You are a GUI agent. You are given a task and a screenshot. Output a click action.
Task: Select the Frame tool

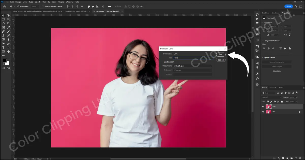coord(3,27)
